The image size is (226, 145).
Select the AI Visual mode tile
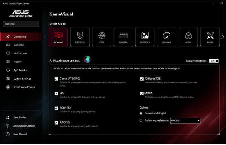[x=58, y=37]
